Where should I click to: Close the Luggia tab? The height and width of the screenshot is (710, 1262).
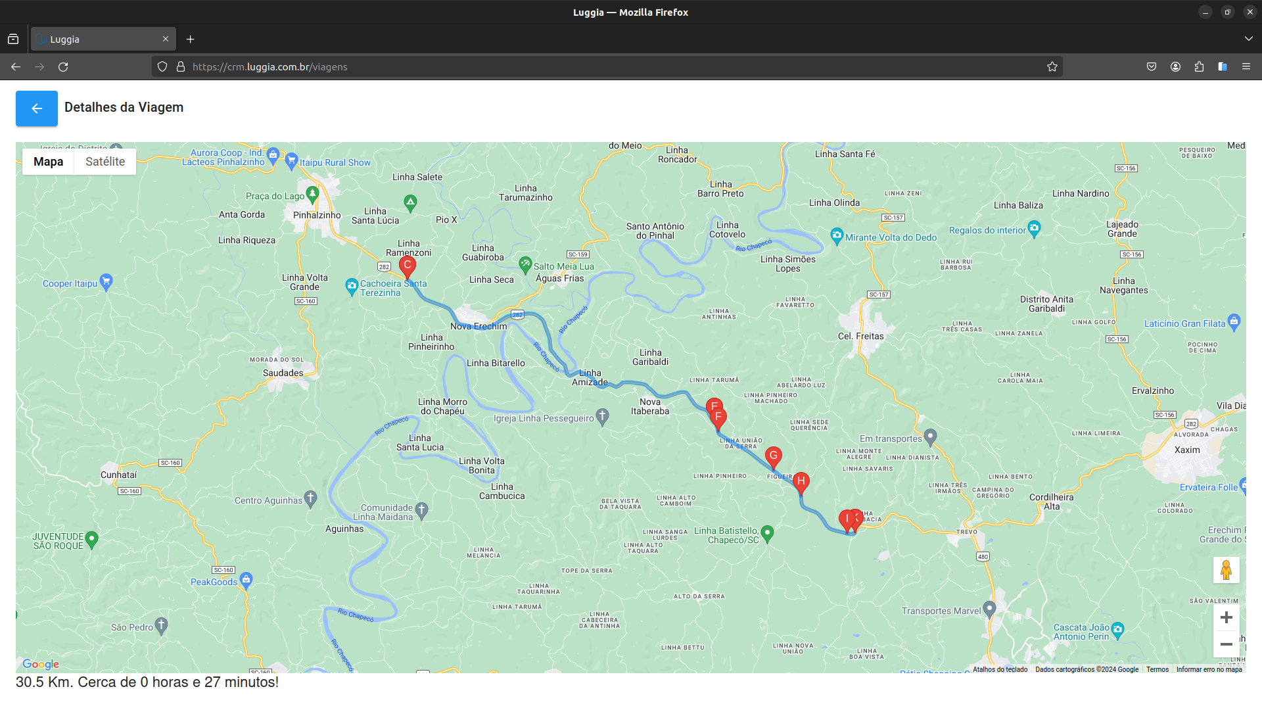coord(166,39)
